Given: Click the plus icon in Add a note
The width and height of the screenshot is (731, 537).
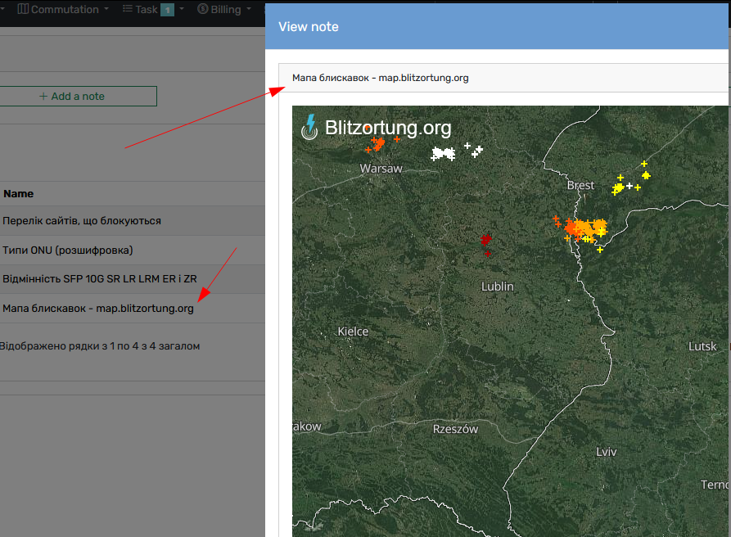Looking at the screenshot, I should pos(43,96).
